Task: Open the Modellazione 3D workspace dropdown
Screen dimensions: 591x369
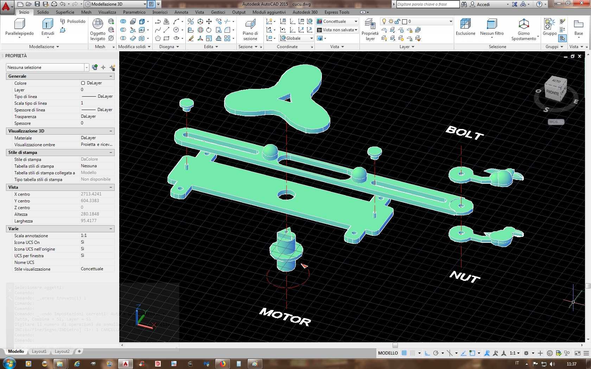Action: click(116, 4)
